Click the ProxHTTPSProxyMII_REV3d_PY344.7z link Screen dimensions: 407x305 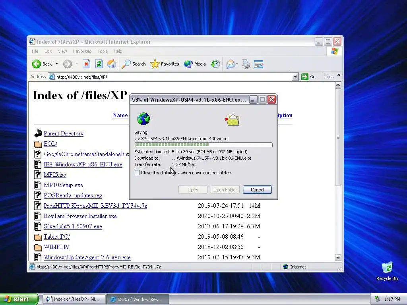[95, 206]
